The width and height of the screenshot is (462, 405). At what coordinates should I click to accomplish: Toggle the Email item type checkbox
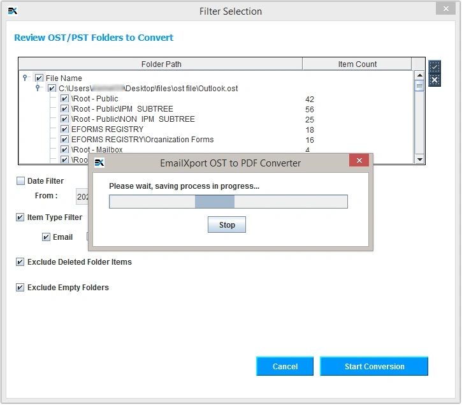(x=46, y=237)
